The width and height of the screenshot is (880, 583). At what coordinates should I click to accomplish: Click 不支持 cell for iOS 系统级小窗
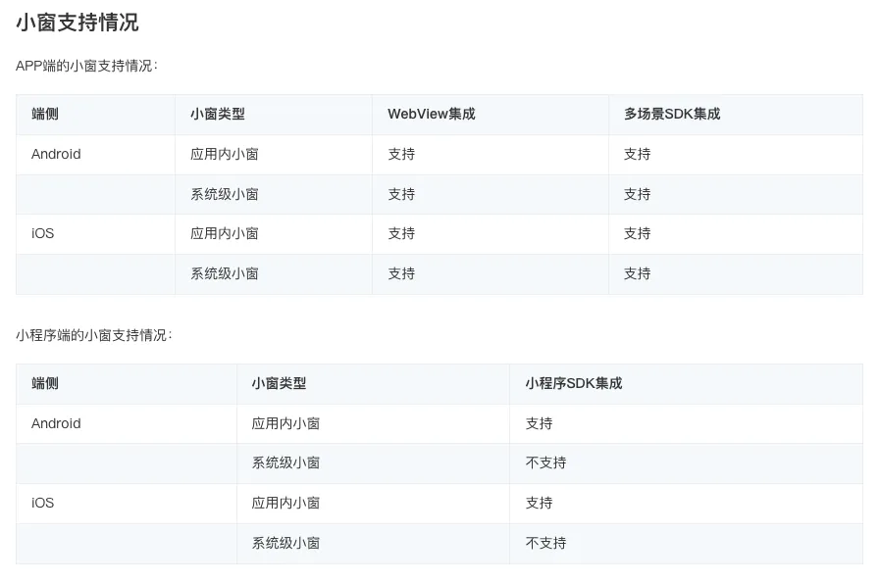545,543
